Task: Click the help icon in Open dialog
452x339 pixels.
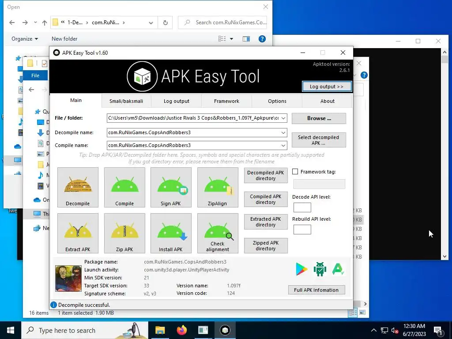Action: tap(262, 39)
